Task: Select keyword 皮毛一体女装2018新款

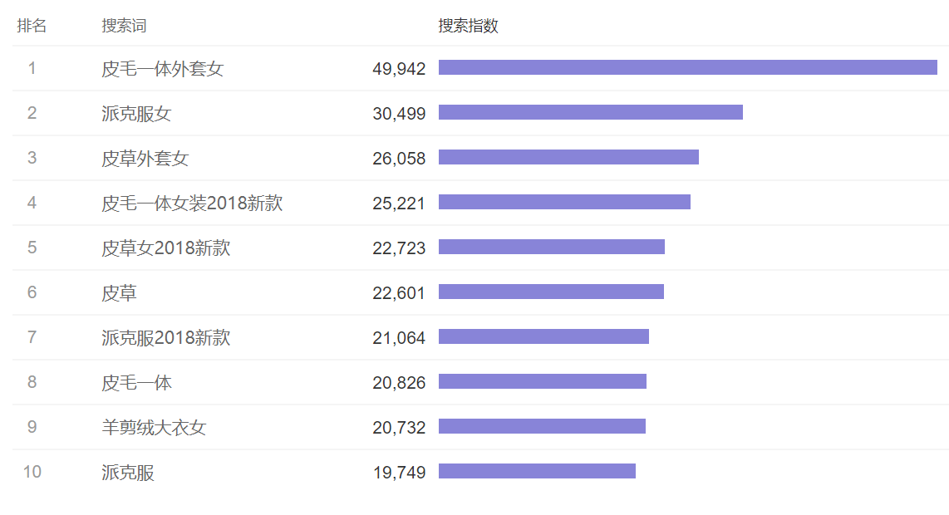Action: coord(192,203)
